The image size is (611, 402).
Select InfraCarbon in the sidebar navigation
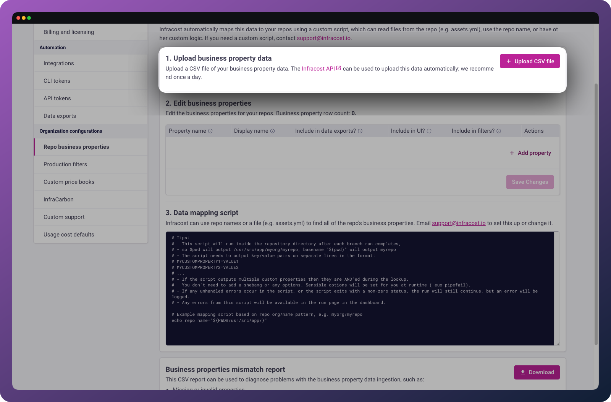pos(58,199)
